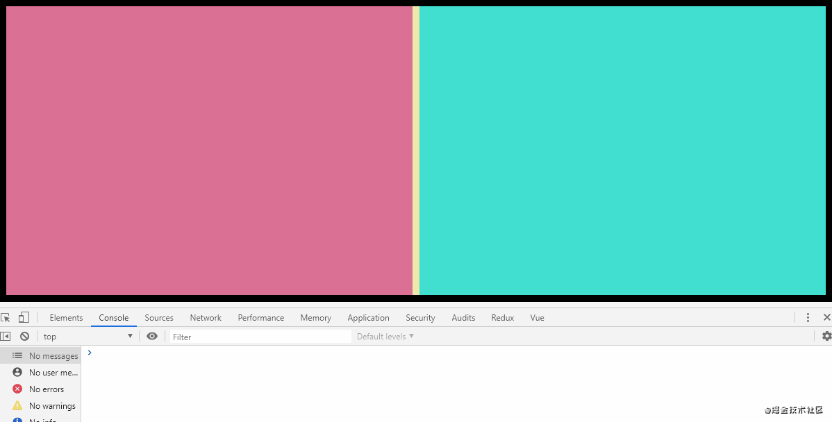832x422 pixels.
Task: Open DevTools three-dot customize menu
Action: [x=808, y=318]
